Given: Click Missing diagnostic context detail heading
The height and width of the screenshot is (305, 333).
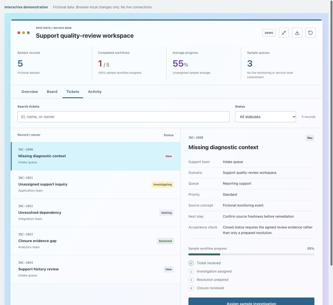Looking at the screenshot, I should pyautogui.click(x=223, y=147).
